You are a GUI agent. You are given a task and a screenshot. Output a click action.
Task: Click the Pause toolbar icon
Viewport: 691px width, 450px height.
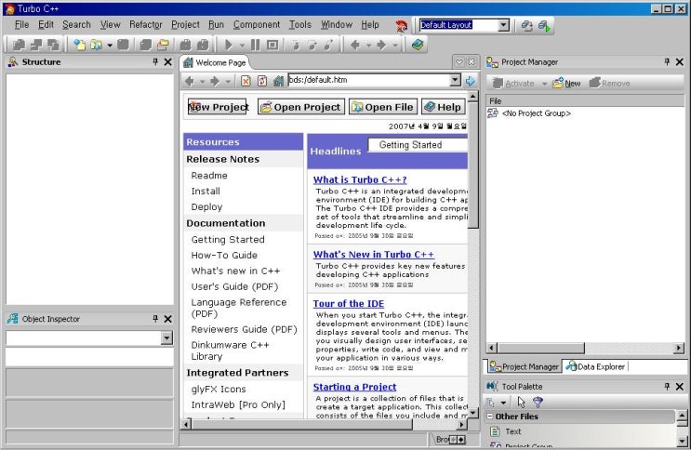pos(255,45)
